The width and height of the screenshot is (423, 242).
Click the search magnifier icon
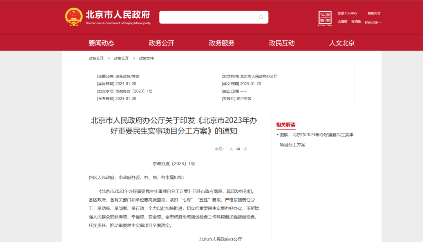(x=260, y=17)
